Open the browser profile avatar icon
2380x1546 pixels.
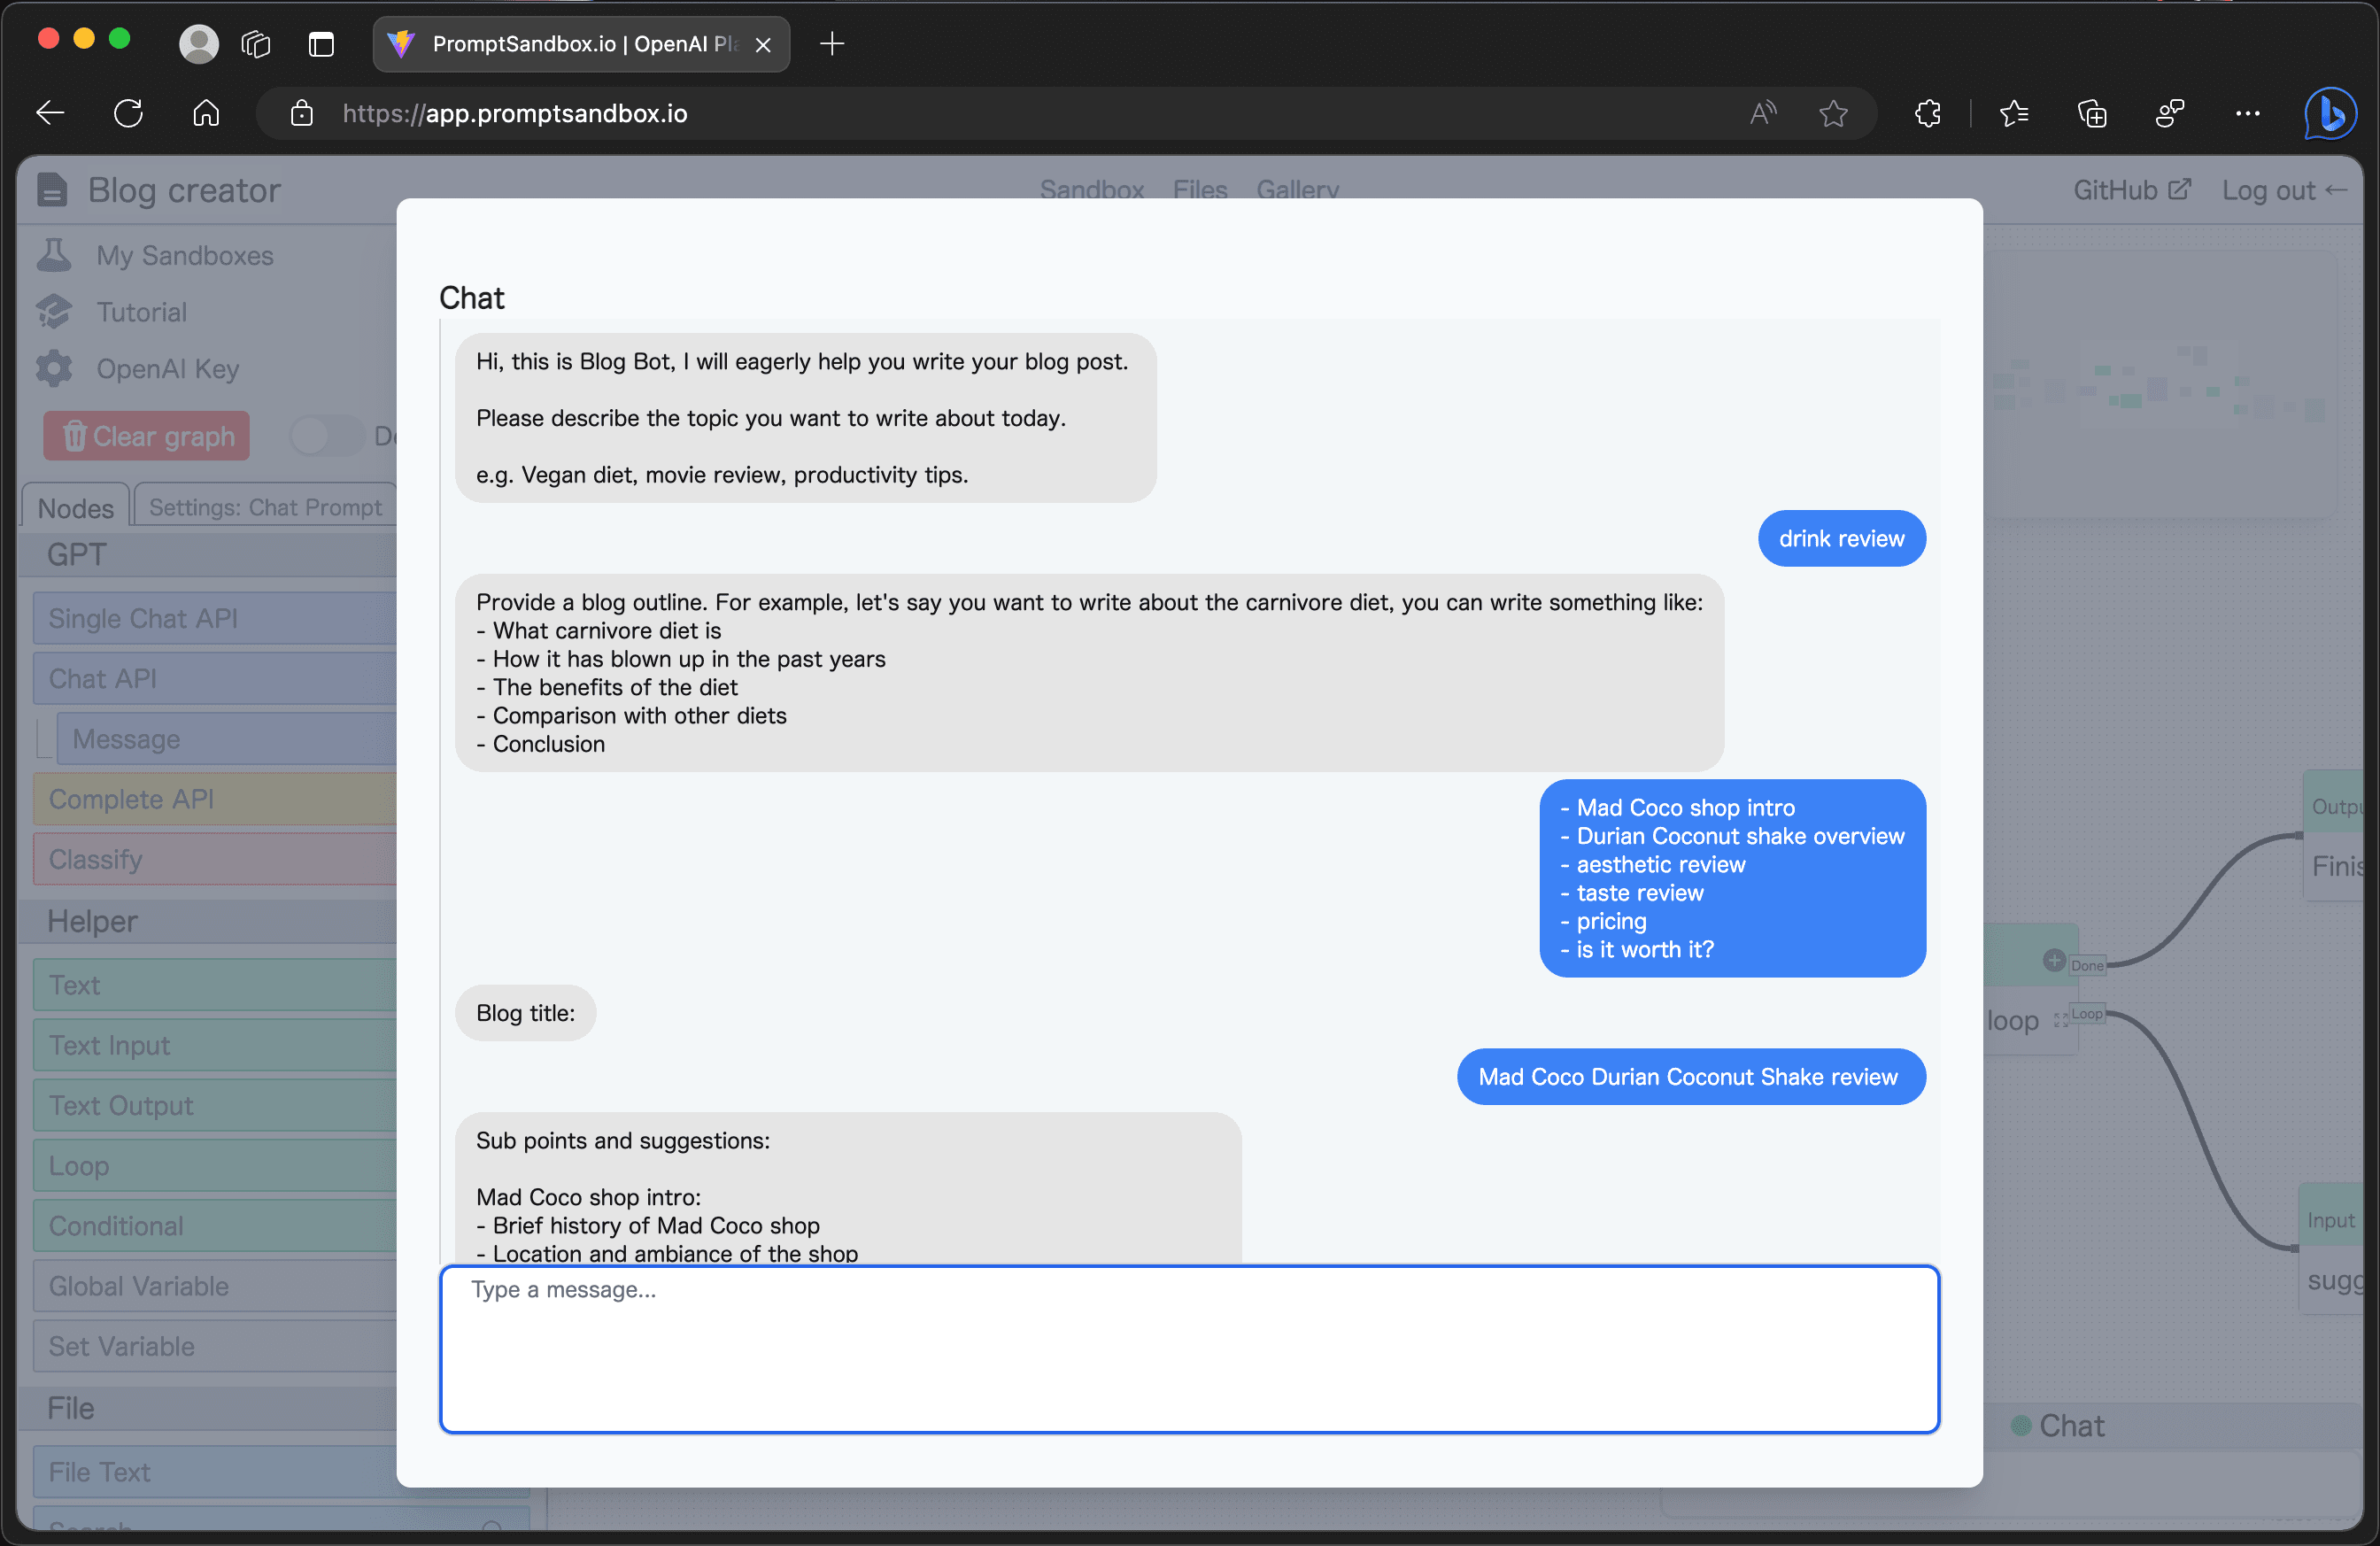point(198,44)
